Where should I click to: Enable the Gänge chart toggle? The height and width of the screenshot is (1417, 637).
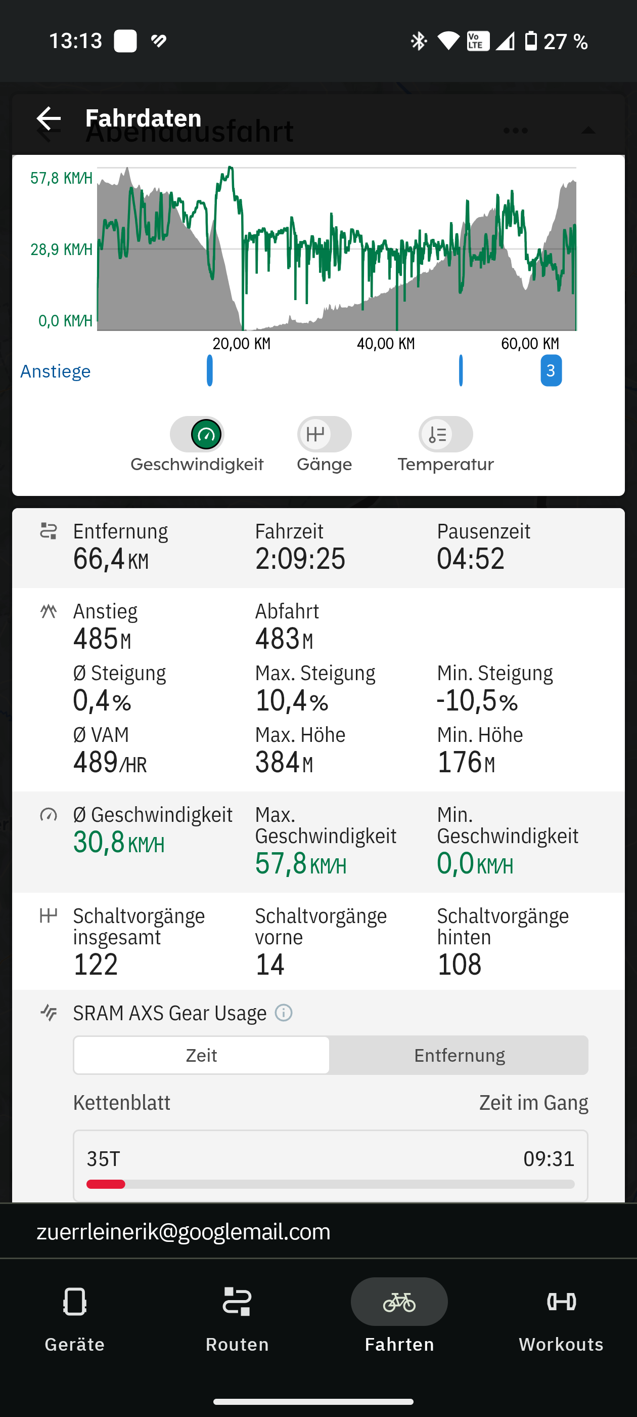coord(324,435)
